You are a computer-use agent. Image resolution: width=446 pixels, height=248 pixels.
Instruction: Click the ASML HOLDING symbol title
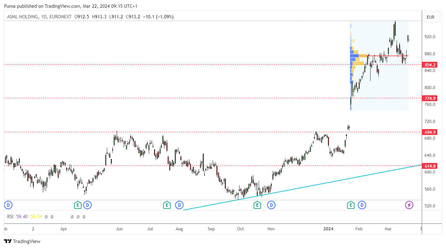tap(23, 17)
